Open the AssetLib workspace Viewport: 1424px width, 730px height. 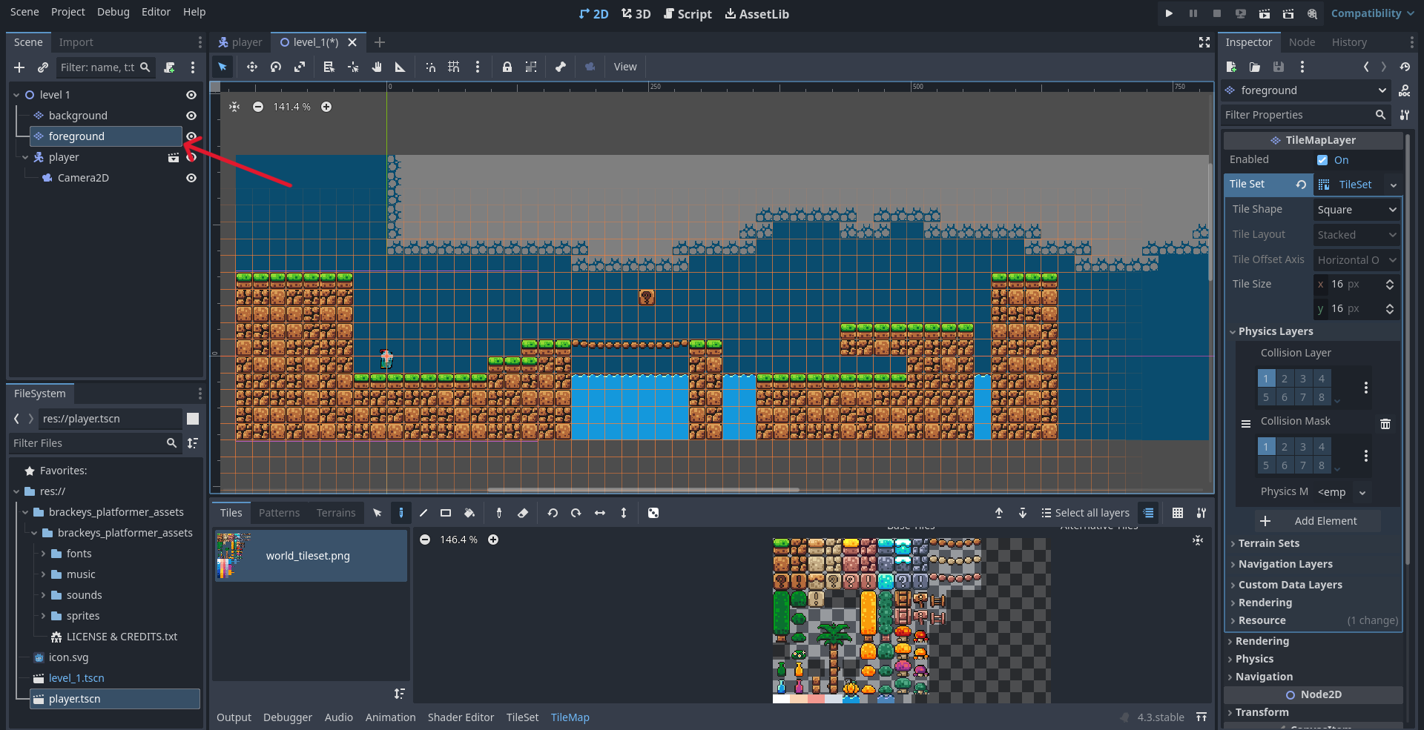(757, 14)
